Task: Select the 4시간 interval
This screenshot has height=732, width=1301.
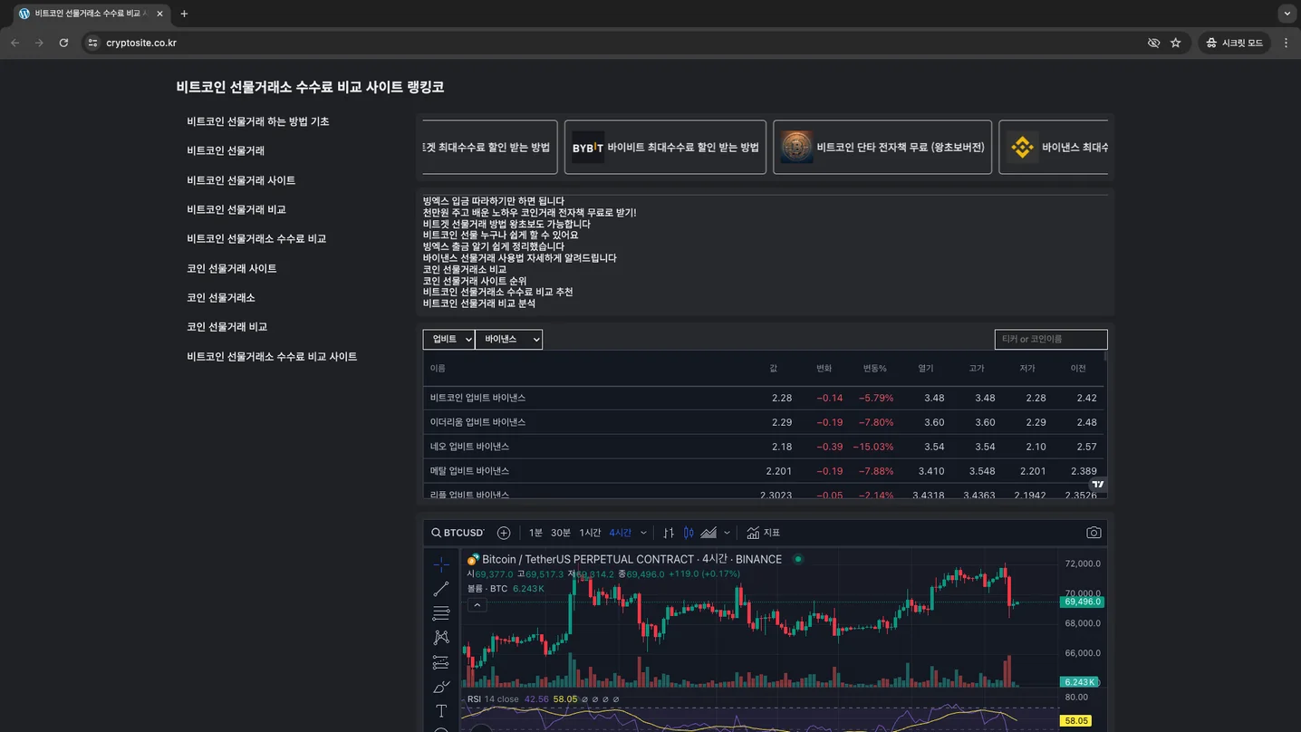Action: point(620,533)
